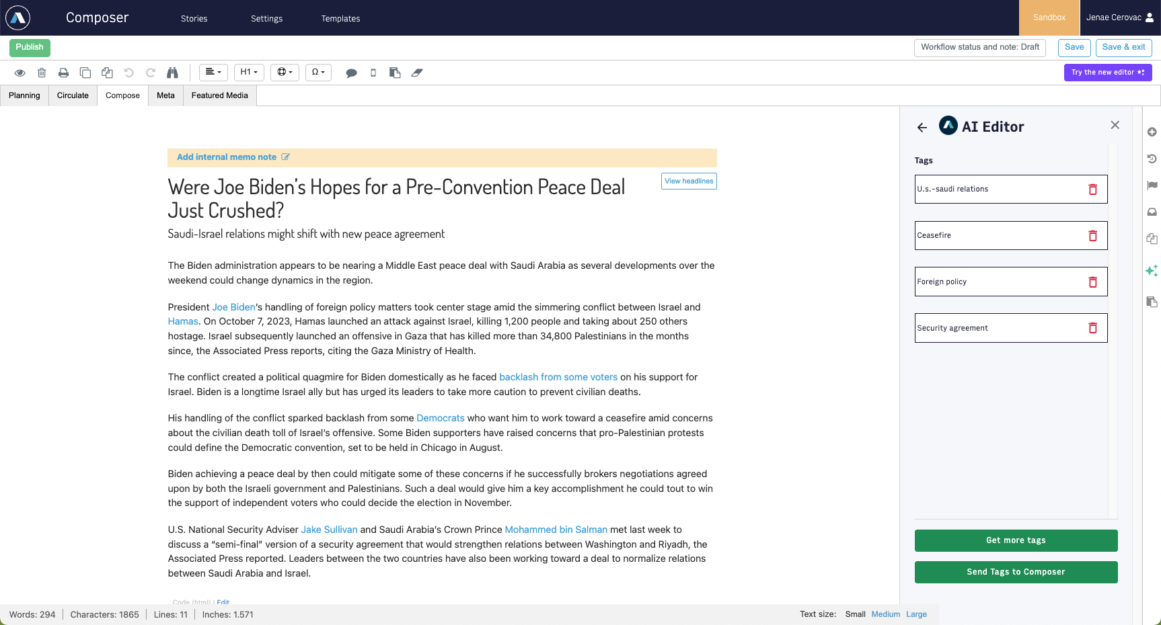
Task: Set text size to Large
Action: coord(916,614)
